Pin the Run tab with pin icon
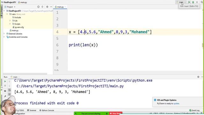 pyautogui.click(x=5, y=96)
